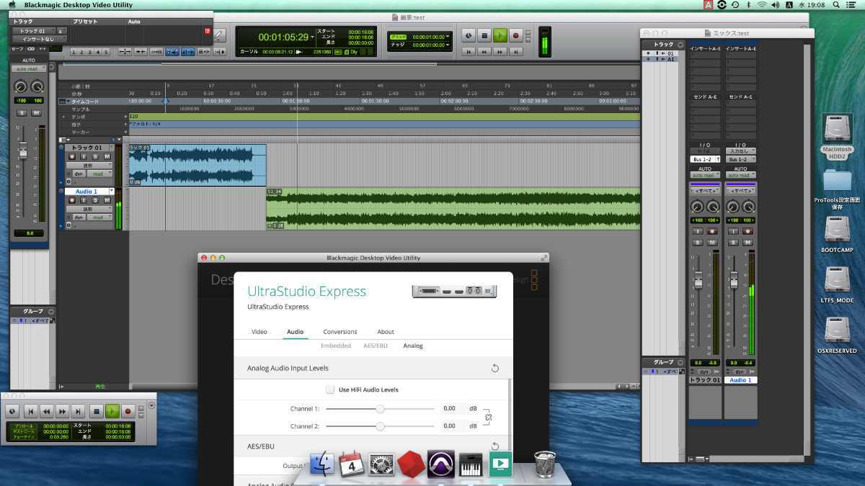
Task: Click the piano keyboard app icon in Dock
Action: [471, 464]
